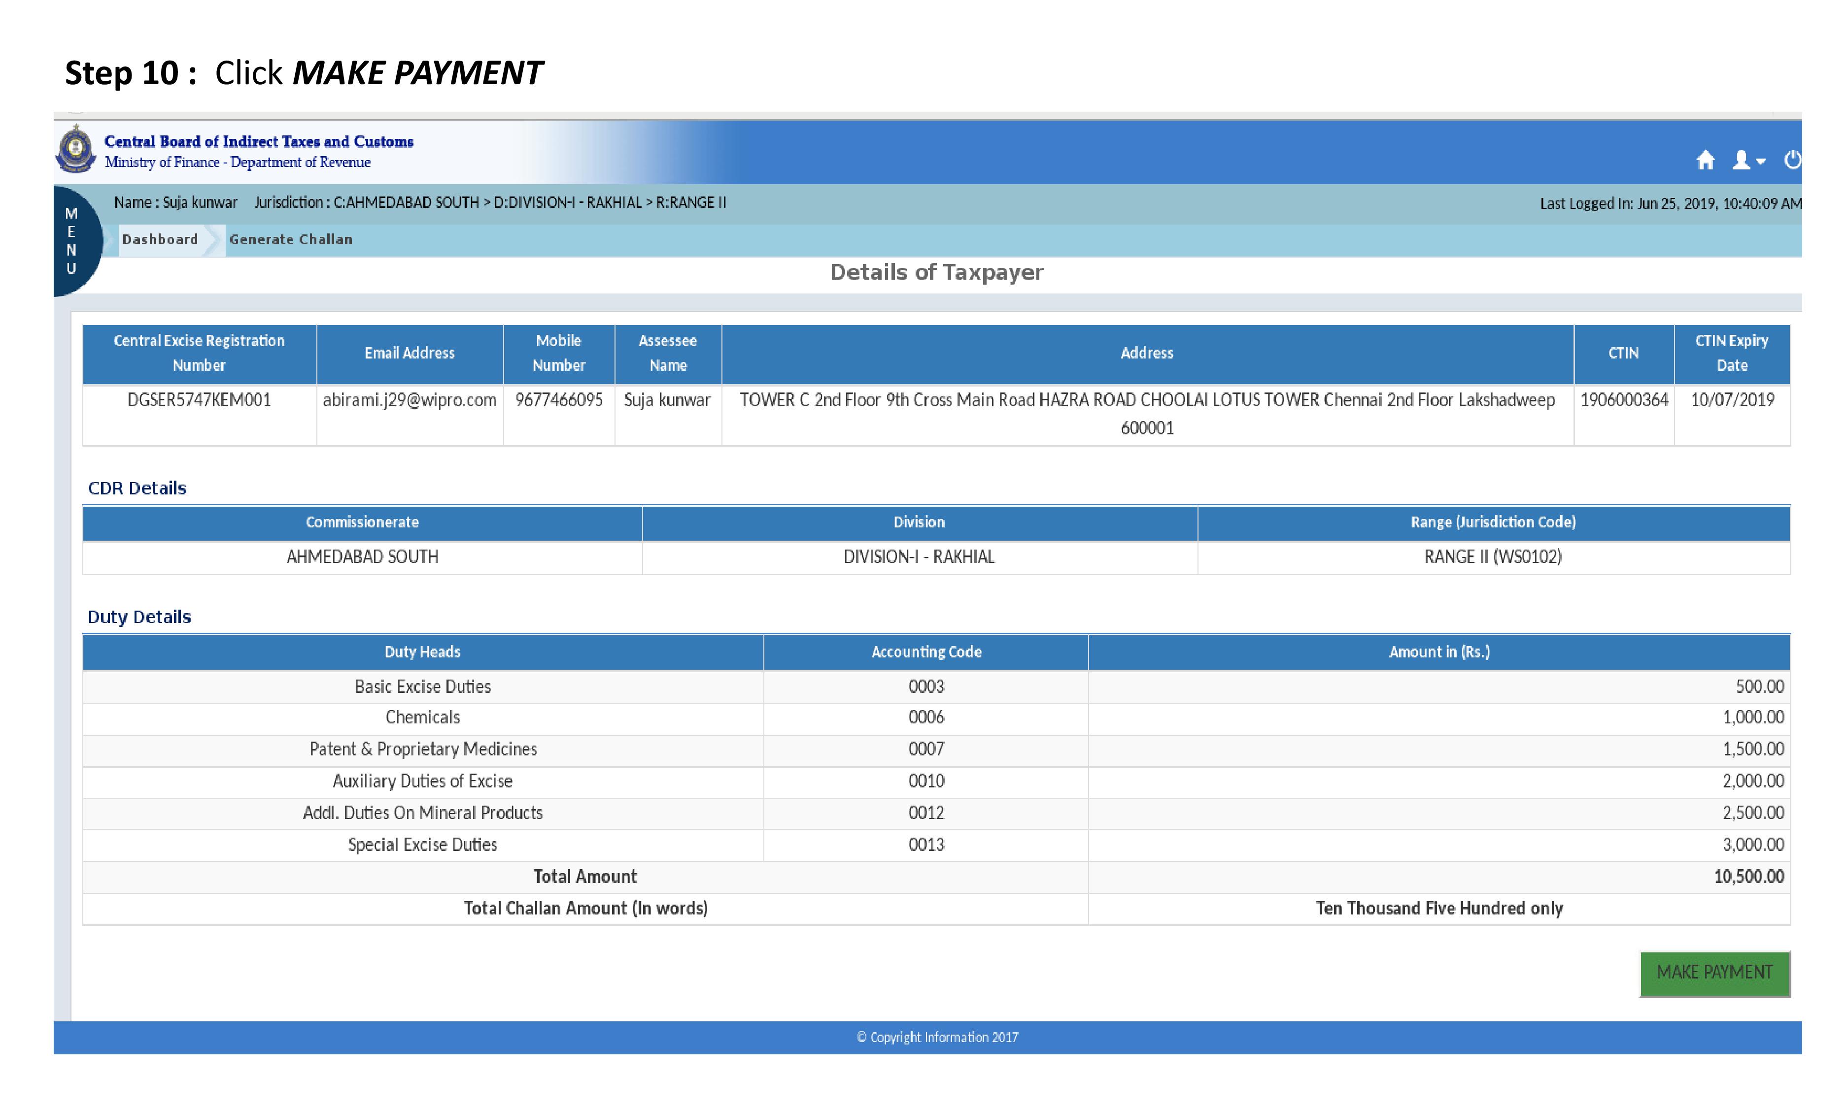1848x1108 pixels.
Task: Open the user profile dropdown icon
Action: tap(1748, 161)
